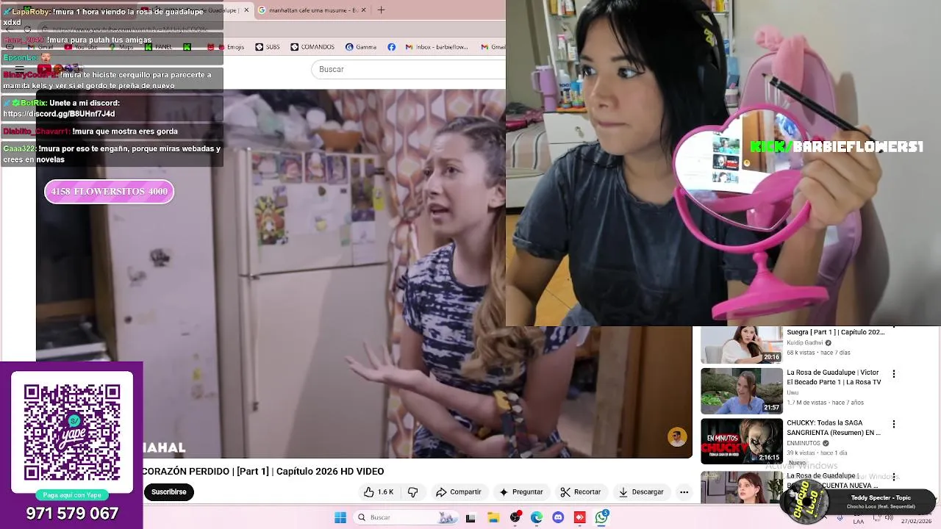The width and height of the screenshot is (941, 529).
Task: Open Task View on the taskbar
Action: [470, 517]
